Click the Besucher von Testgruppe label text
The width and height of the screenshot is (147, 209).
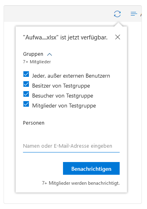point(63,96)
